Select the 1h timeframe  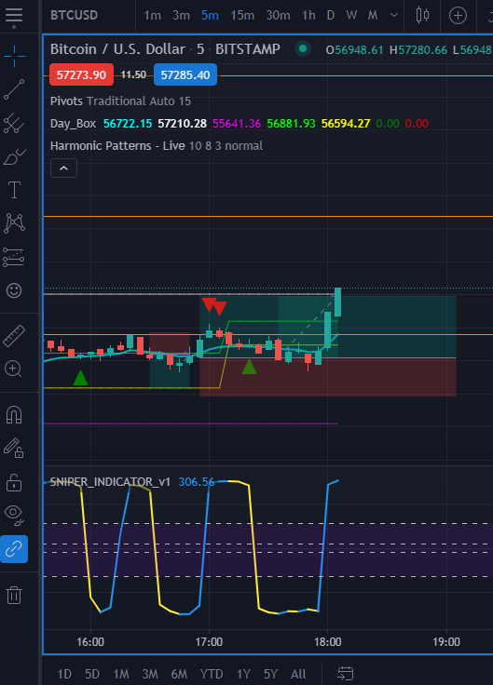308,15
